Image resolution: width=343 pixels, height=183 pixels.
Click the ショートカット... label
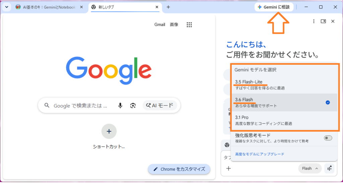tap(109, 147)
